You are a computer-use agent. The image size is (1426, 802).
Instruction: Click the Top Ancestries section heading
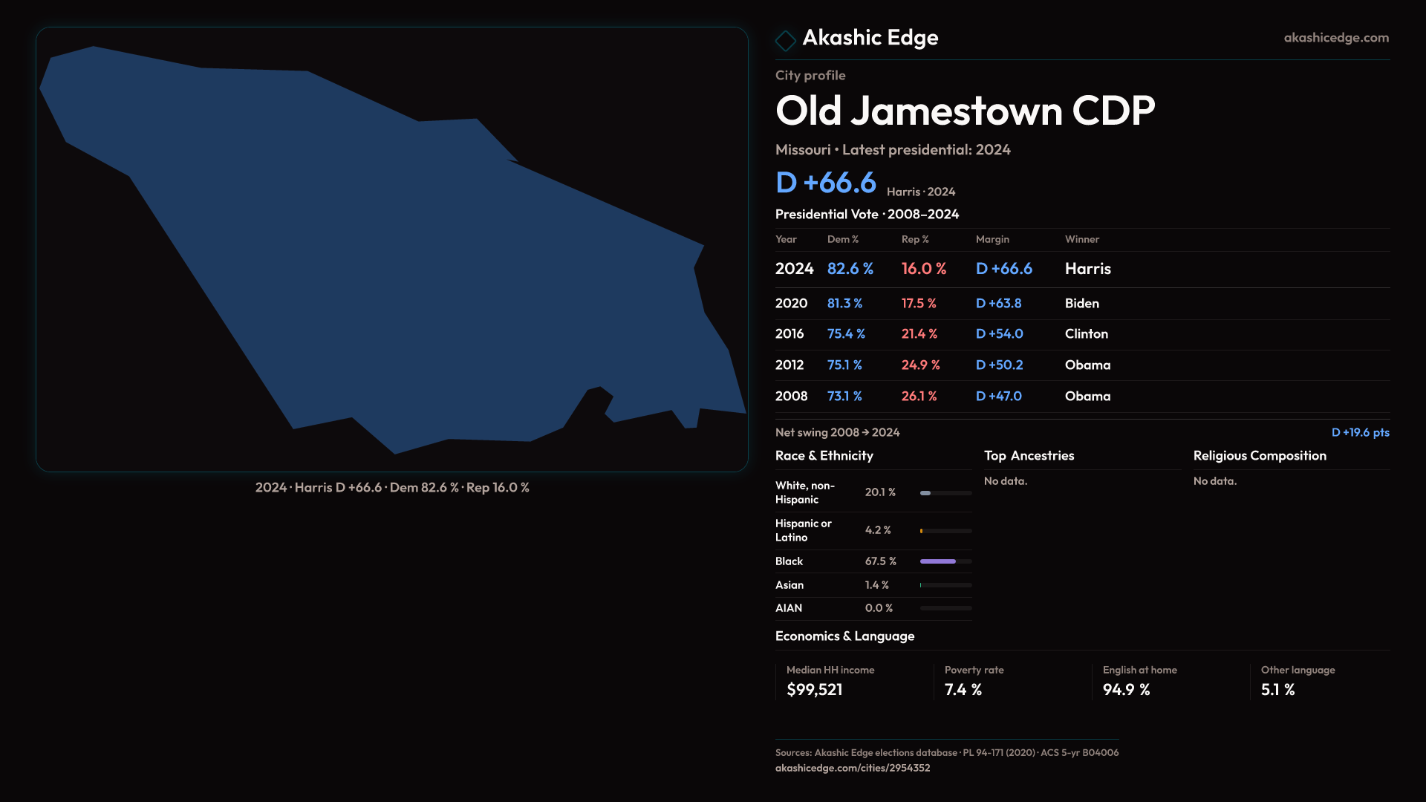[x=1029, y=456]
